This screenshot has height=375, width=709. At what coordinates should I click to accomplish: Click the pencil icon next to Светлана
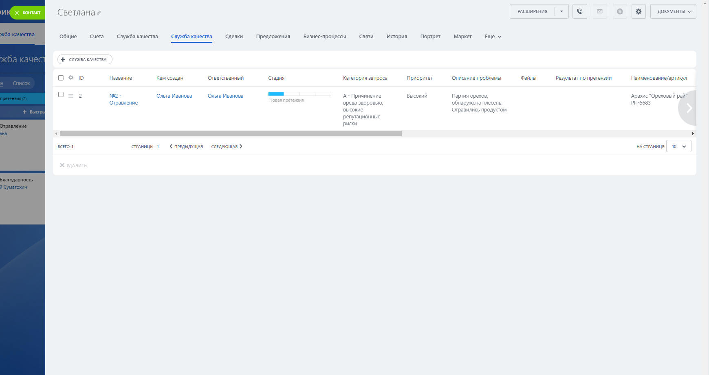(x=99, y=13)
